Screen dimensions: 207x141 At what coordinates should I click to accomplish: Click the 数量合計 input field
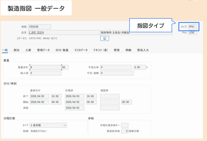pyautogui.click(x=46, y=67)
